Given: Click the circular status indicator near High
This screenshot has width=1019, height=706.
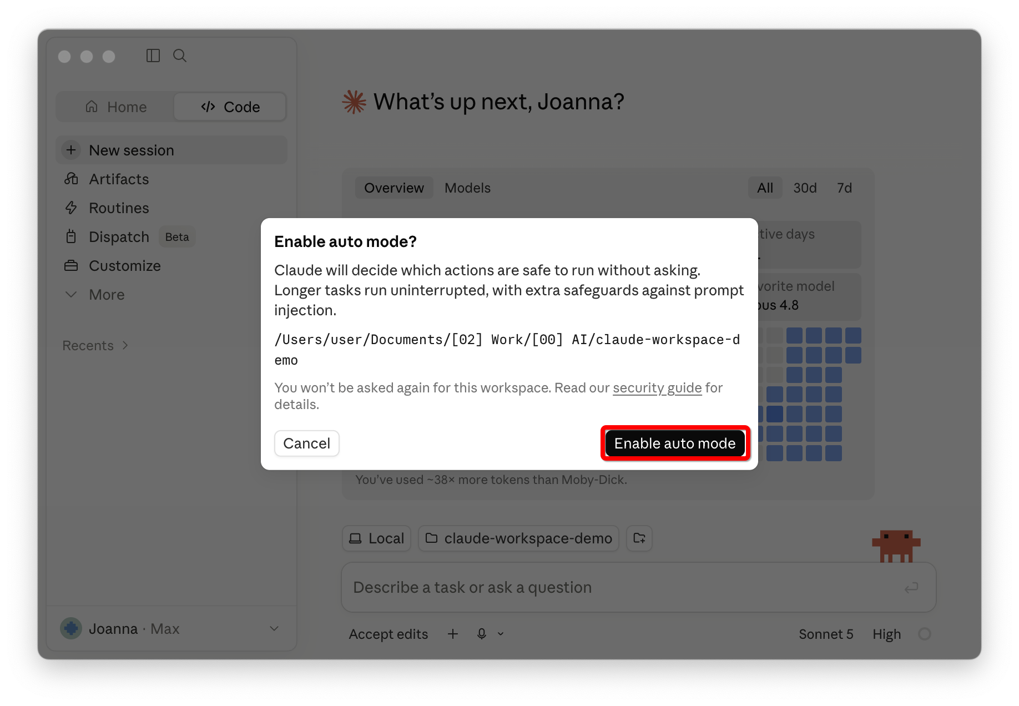Looking at the screenshot, I should (x=925, y=634).
